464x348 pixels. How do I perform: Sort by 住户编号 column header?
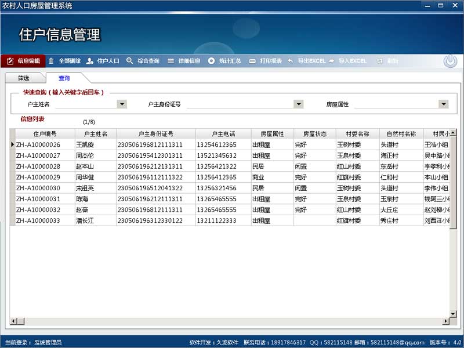[x=44, y=133]
